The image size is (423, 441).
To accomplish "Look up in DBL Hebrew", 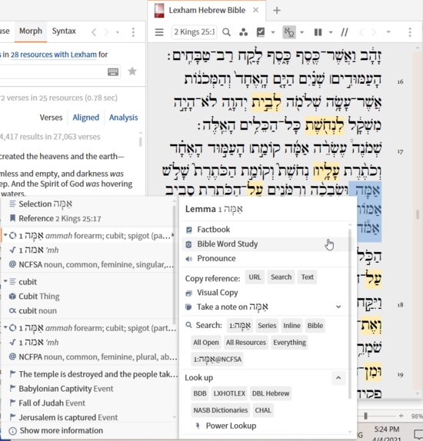I will click(x=271, y=393).
